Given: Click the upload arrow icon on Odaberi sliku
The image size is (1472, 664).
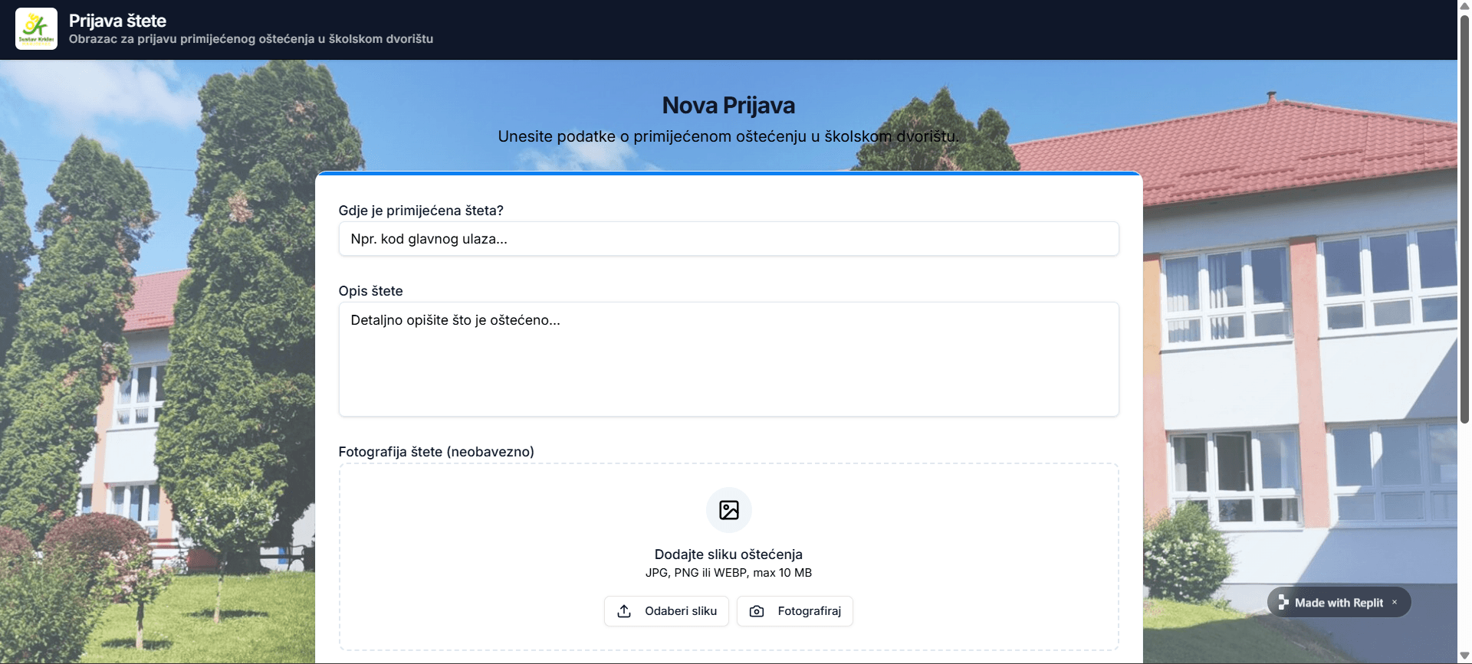Looking at the screenshot, I should tap(624, 611).
